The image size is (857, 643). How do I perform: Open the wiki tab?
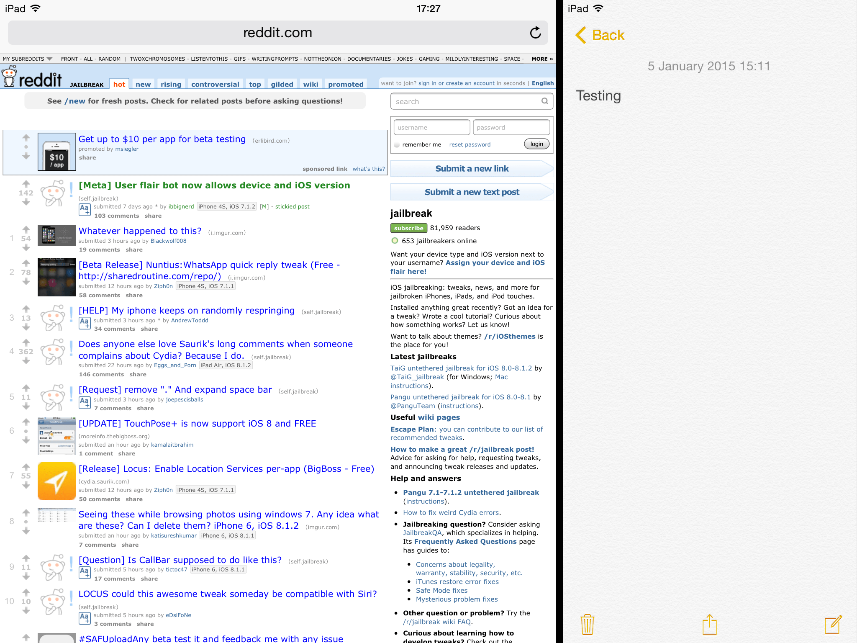(x=310, y=84)
